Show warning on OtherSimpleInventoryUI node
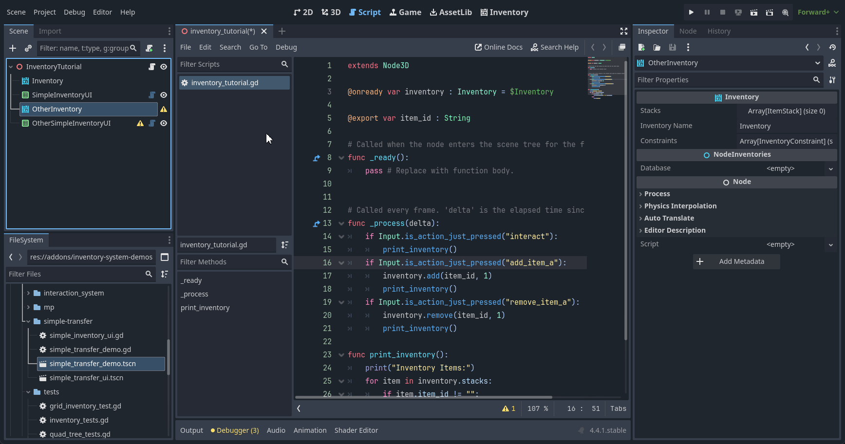 (x=140, y=123)
